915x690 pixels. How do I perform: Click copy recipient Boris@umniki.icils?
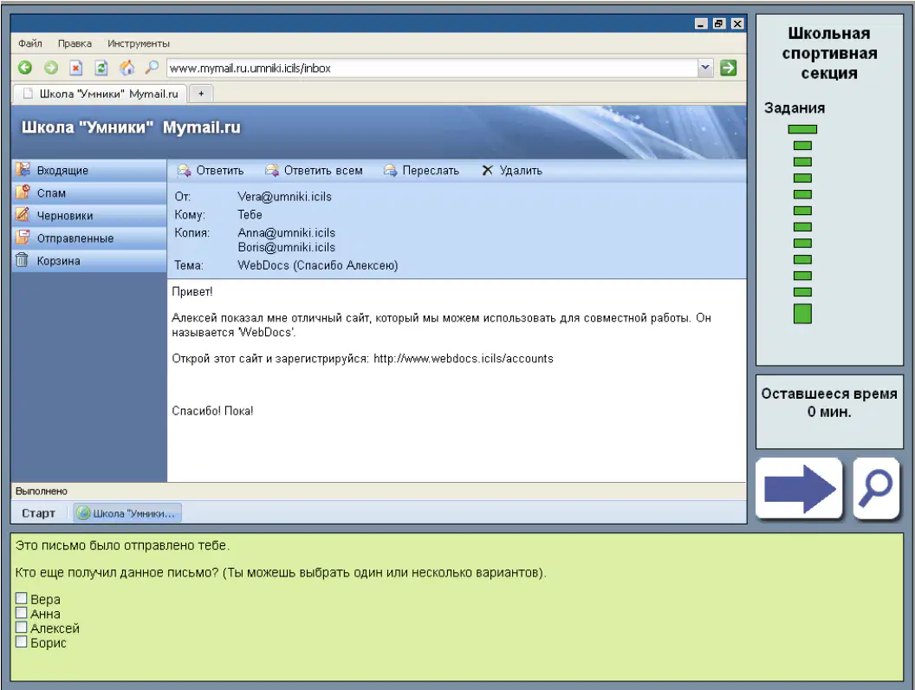click(287, 248)
